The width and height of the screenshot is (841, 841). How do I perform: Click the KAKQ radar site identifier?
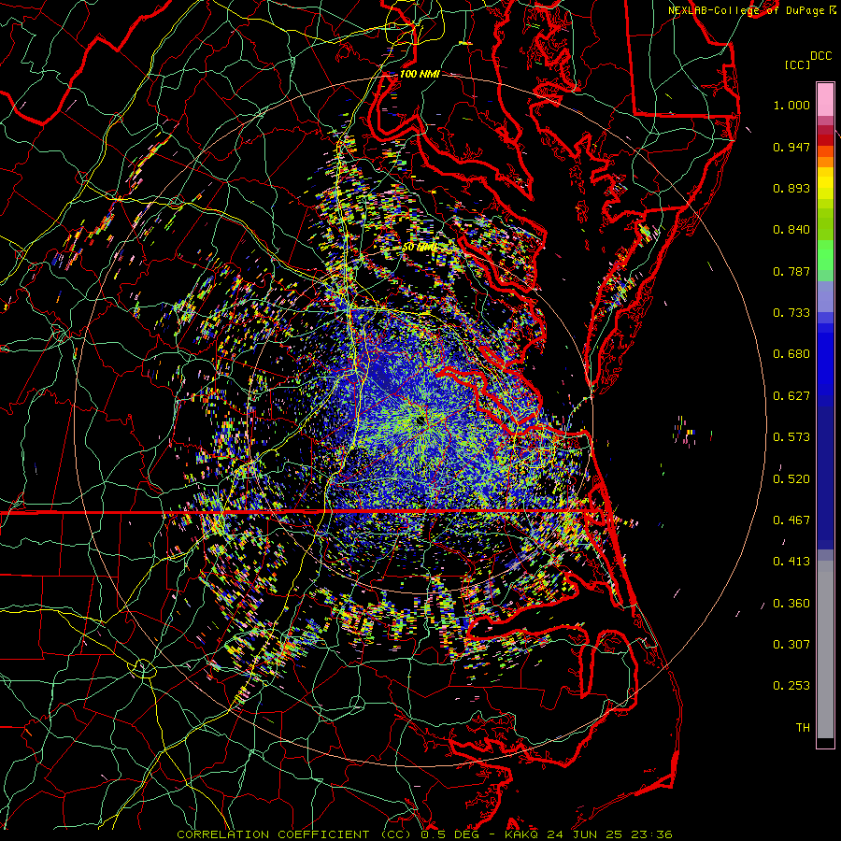coord(520,834)
